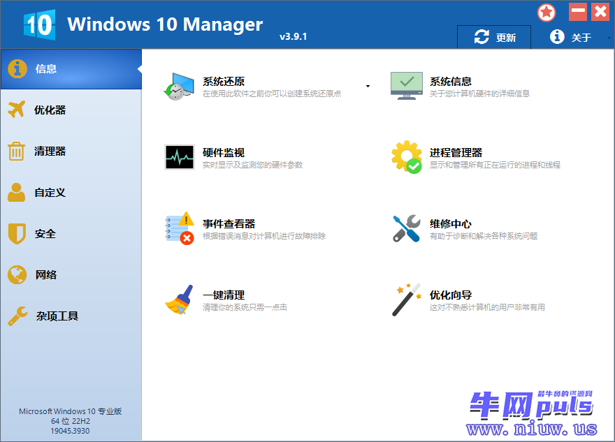The height and width of the screenshot is (442, 615).
Task: Click the 清理器 trash can icon
Action: click(17, 152)
